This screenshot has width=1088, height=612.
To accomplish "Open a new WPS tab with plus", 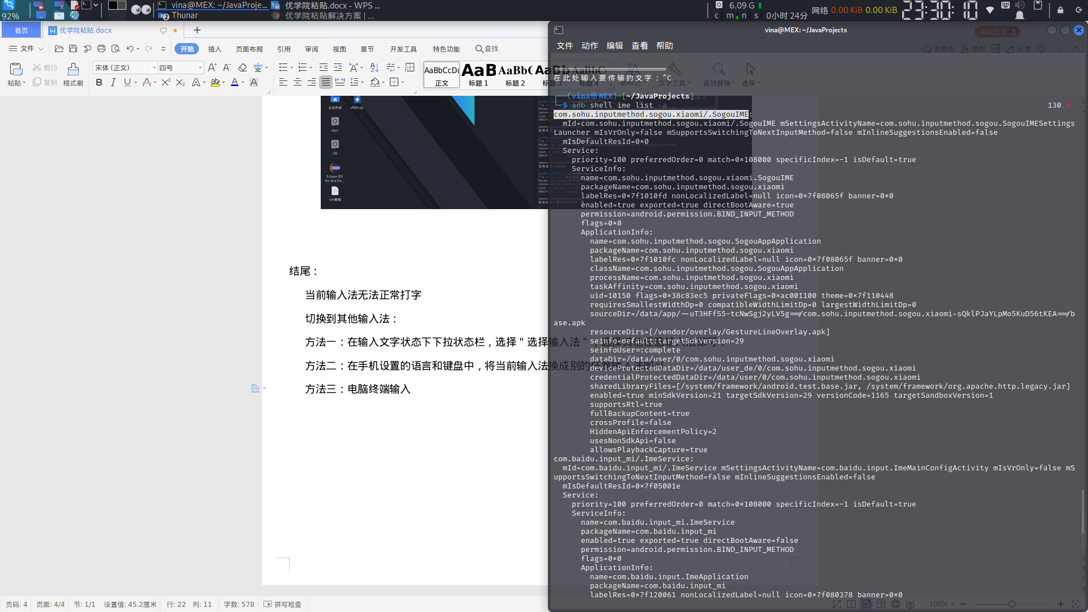I will [x=197, y=30].
